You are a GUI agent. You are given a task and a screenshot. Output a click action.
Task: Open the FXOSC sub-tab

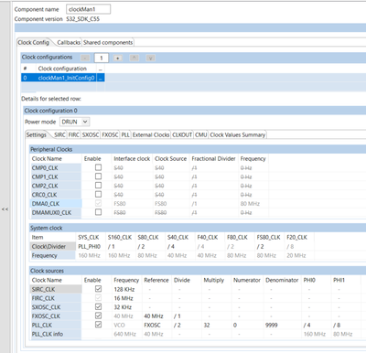[110, 134]
